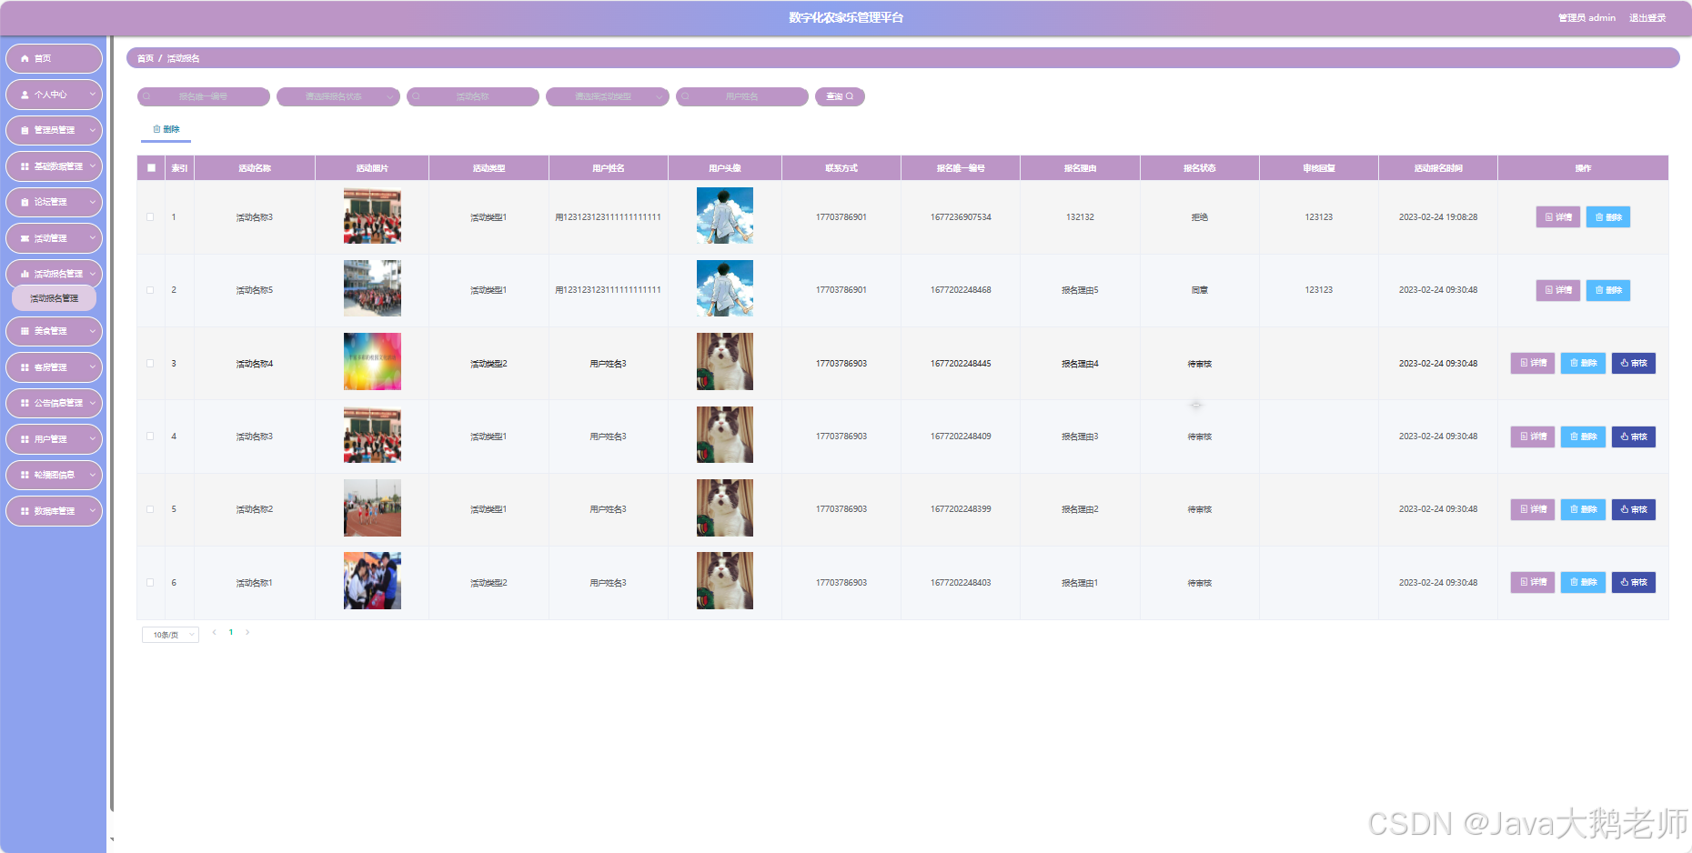Toggle the select-all checkbox in table header
Image resolution: width=1692 pixels, height=853 pixels.
pos(151,168)
